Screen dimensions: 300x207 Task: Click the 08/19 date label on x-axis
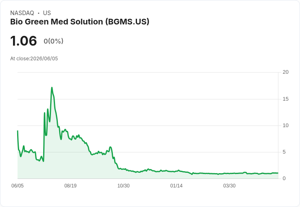[71, 185]
